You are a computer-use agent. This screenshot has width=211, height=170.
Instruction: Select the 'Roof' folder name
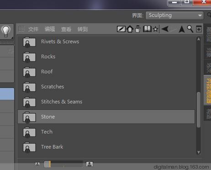click(x=47, y=72)
